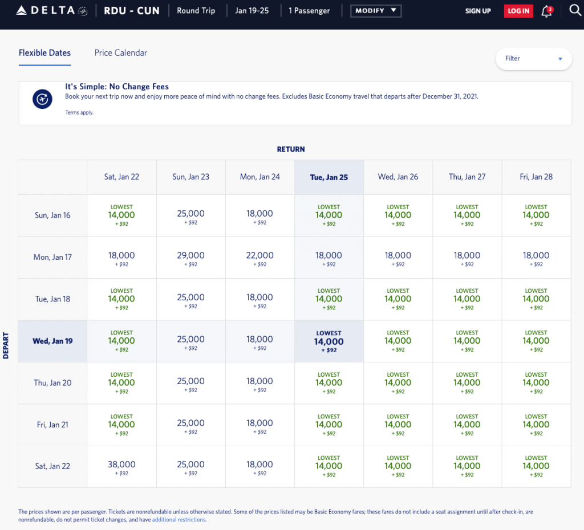The width and height of the screenshot is (584, 530).
Task: Select the 22,000 miles fare cell
Action: [259, 258]
